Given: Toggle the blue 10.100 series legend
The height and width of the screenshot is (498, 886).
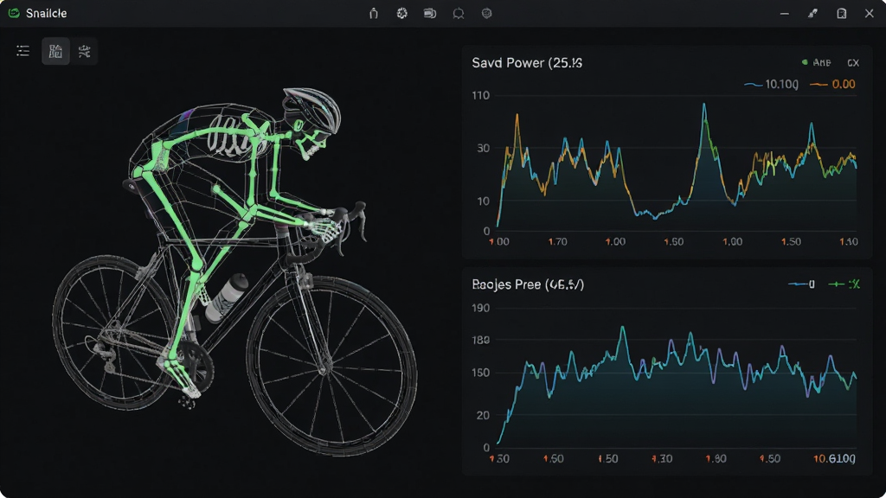Looking at the screenshot, I should (771, 84).
